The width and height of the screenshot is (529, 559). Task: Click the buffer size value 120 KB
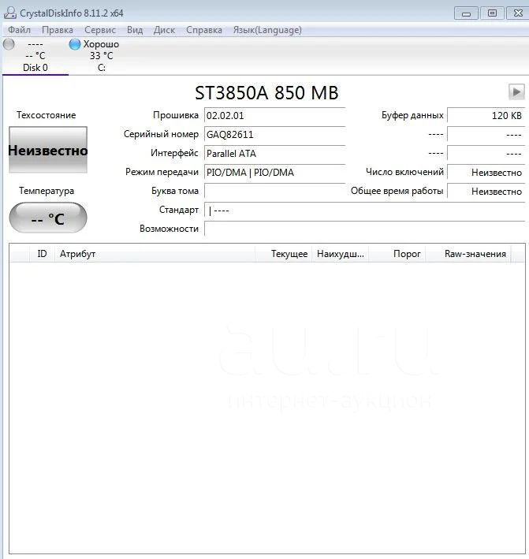pos(486,116)
